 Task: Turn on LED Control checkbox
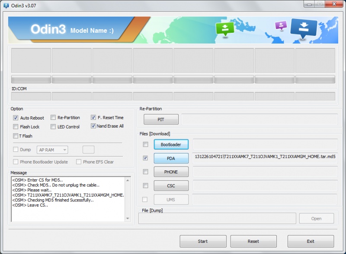pyautogui.click(x=53, y=127)
